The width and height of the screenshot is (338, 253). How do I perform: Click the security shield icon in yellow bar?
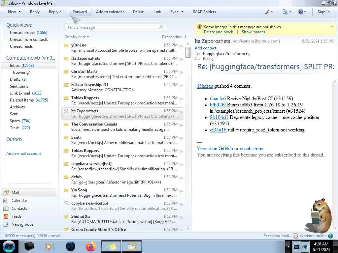tap(199, 27)
